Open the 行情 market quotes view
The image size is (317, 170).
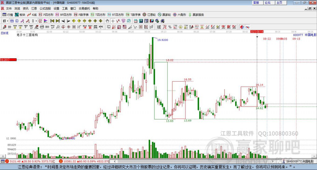tap(8, 15)
